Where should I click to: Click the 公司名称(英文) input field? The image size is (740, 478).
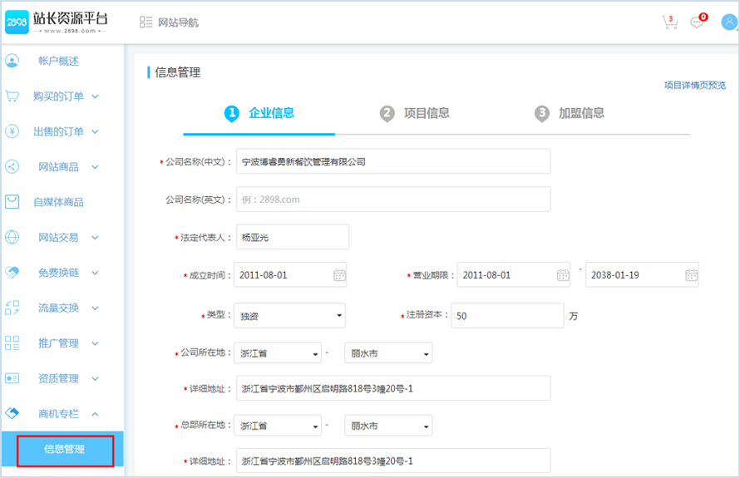(x=393, y=200)
